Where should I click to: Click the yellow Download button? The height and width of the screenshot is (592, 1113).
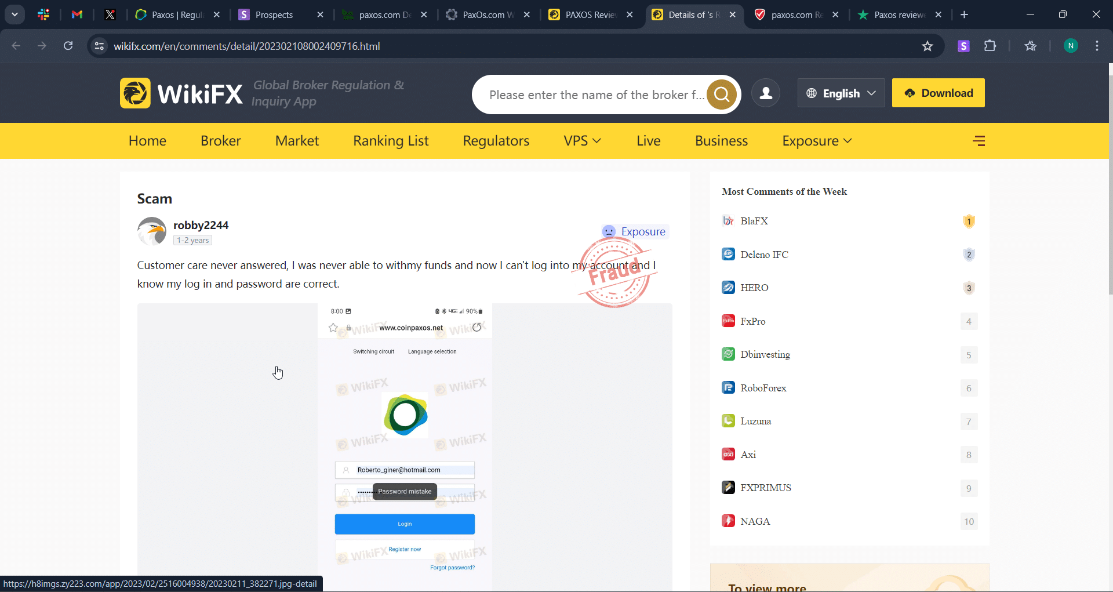pyautogui.click(x=938, y=93)
